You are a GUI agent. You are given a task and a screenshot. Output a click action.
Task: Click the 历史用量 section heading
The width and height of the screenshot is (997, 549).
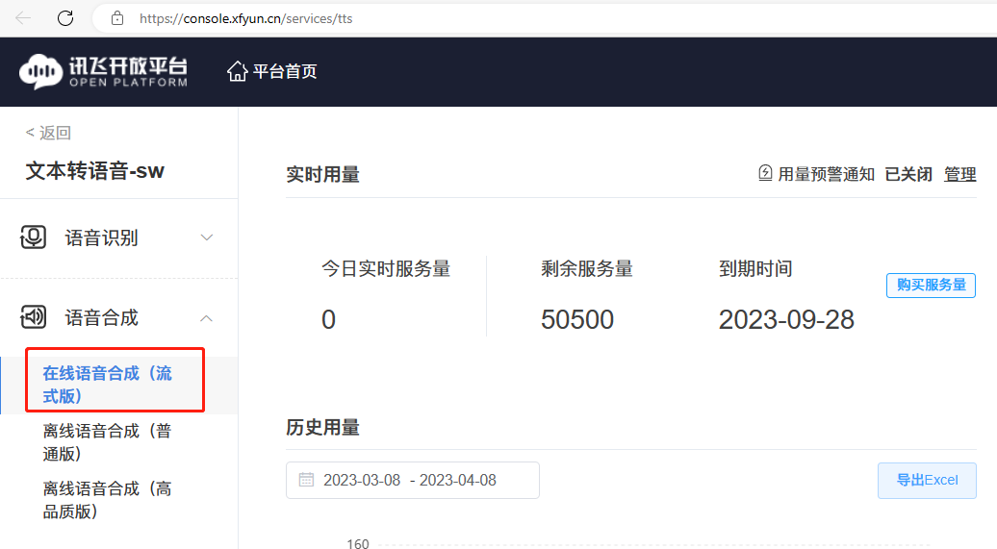click(323, 428)
